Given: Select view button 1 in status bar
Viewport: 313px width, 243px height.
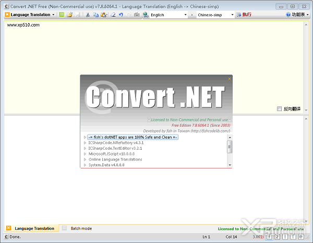Looking at the screenshot, I should click(270, 237).
